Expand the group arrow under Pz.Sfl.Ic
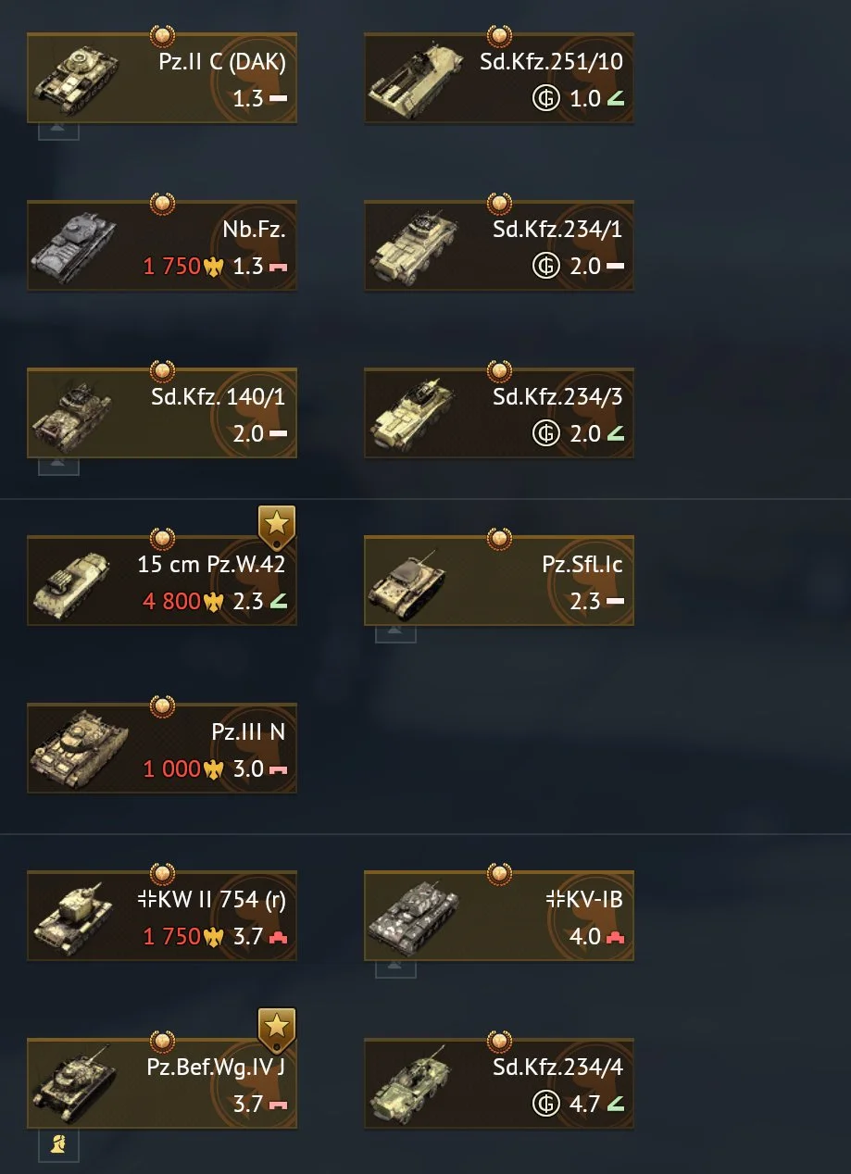The height and width of the screenshot is (1174, 851). pos(395,634)
